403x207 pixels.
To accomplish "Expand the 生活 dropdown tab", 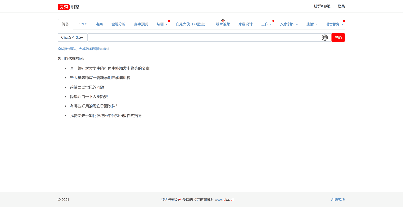I will [312, 24].
